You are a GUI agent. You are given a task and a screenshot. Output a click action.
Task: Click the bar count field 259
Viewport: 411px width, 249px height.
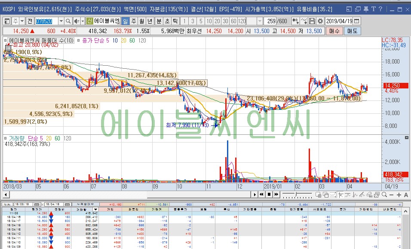[270, 21]
